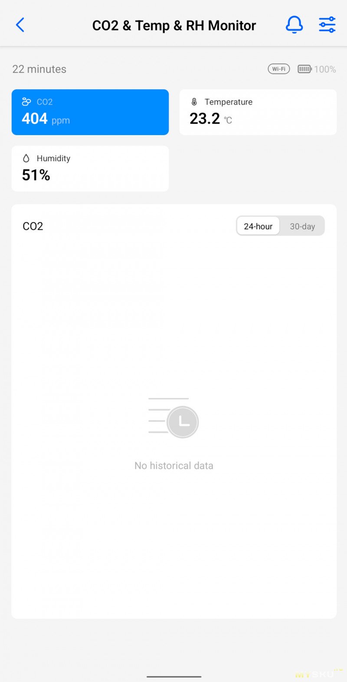Tap the 22 minutes update label
The width and height of the screenshot is (347, 682).
pos(39,69)
